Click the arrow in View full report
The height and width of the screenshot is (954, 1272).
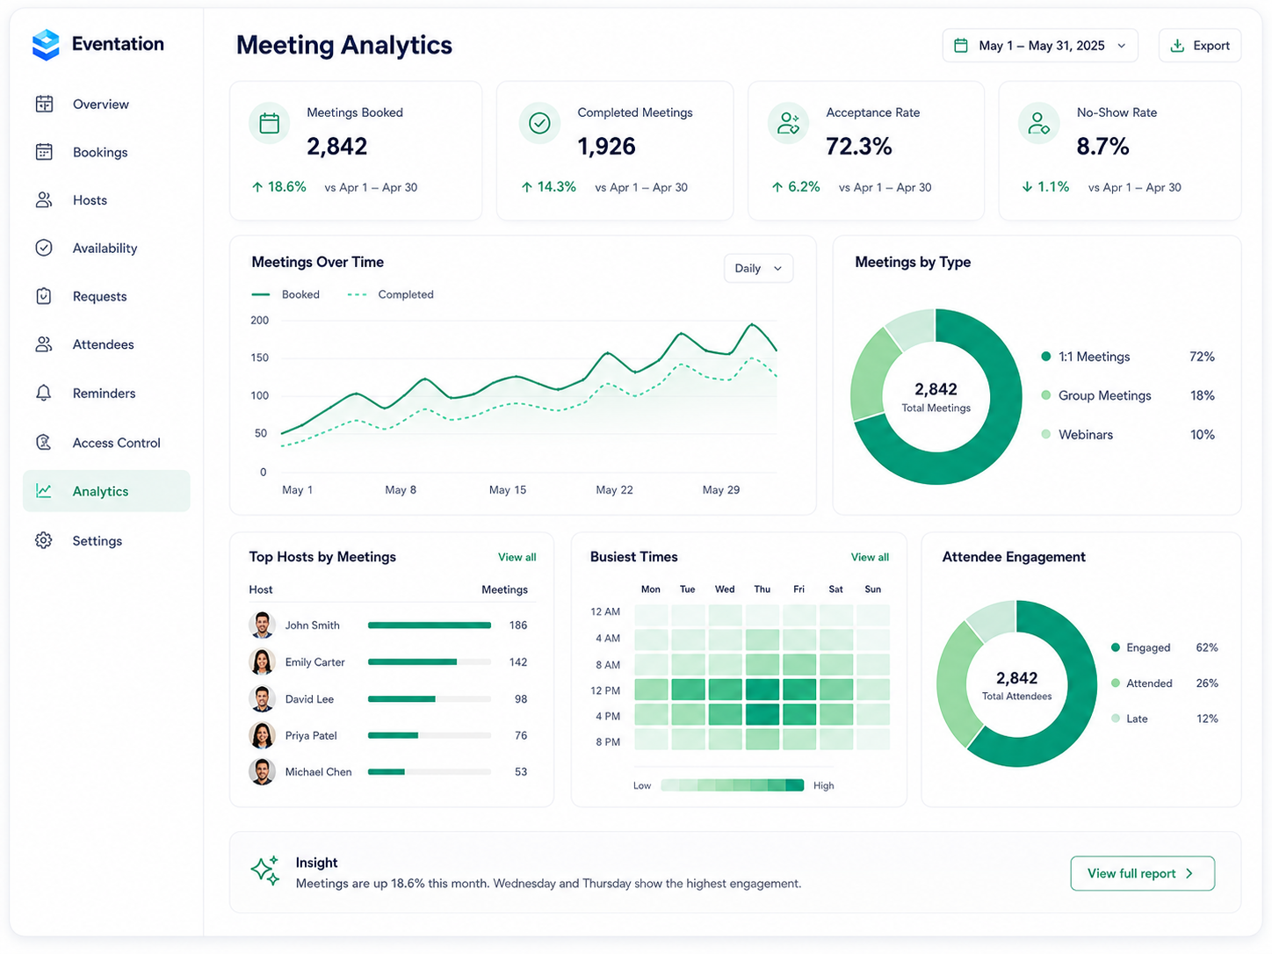coord(1189,873)
